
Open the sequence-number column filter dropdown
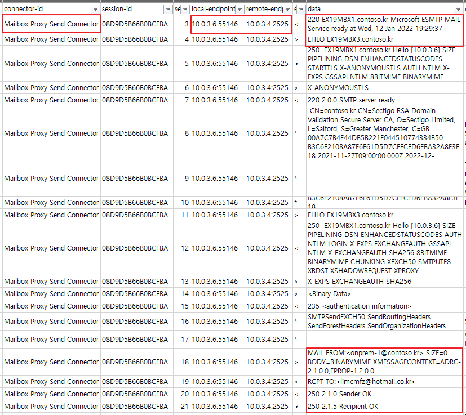click(185, 10)
